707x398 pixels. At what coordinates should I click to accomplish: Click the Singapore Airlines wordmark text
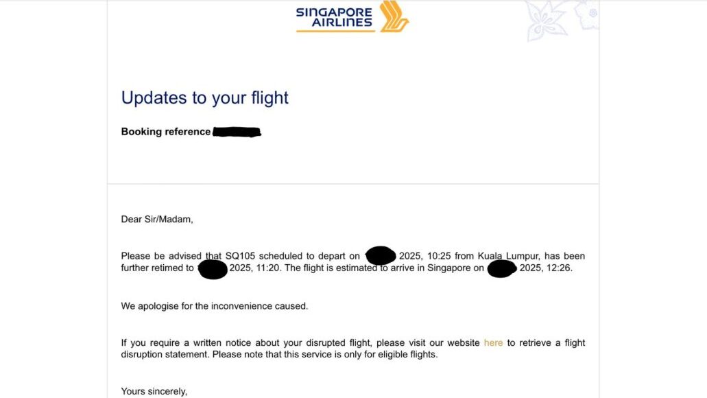click(334, 17)
